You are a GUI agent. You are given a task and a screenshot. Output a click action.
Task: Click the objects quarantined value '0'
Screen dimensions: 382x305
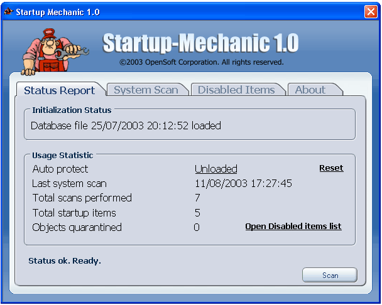197,227
